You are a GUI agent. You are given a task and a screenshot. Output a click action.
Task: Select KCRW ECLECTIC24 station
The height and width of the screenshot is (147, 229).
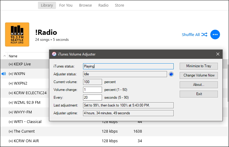[25, 93]
